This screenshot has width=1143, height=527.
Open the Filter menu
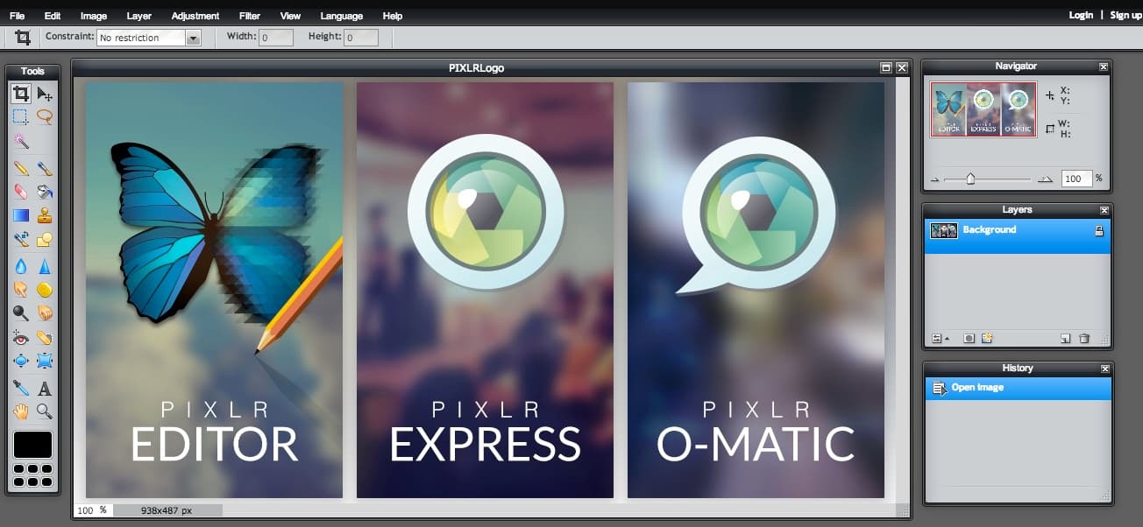point(250,16)
